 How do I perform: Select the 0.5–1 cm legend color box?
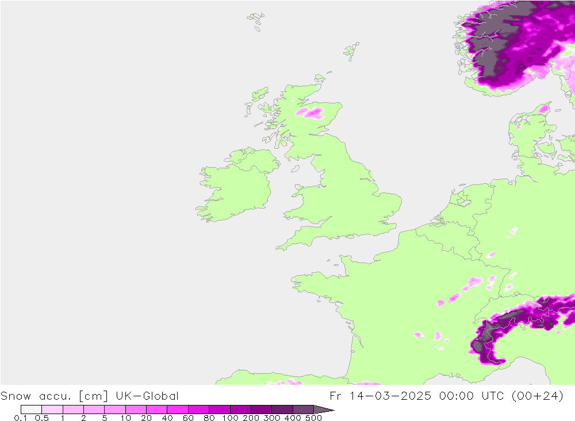point(52,410)
